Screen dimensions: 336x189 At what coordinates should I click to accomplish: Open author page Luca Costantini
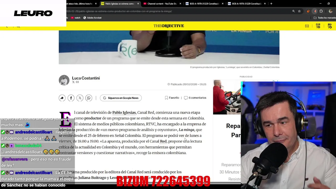(86, 78)
